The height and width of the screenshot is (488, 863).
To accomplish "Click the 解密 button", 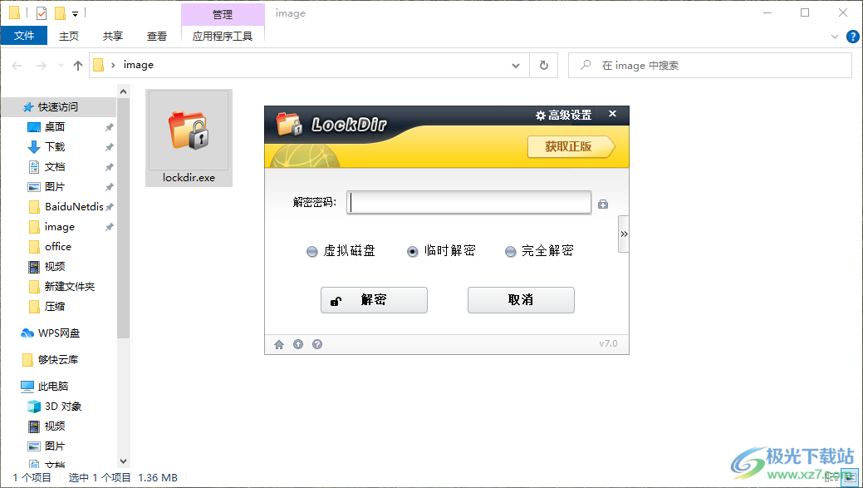I will point(375,300).
